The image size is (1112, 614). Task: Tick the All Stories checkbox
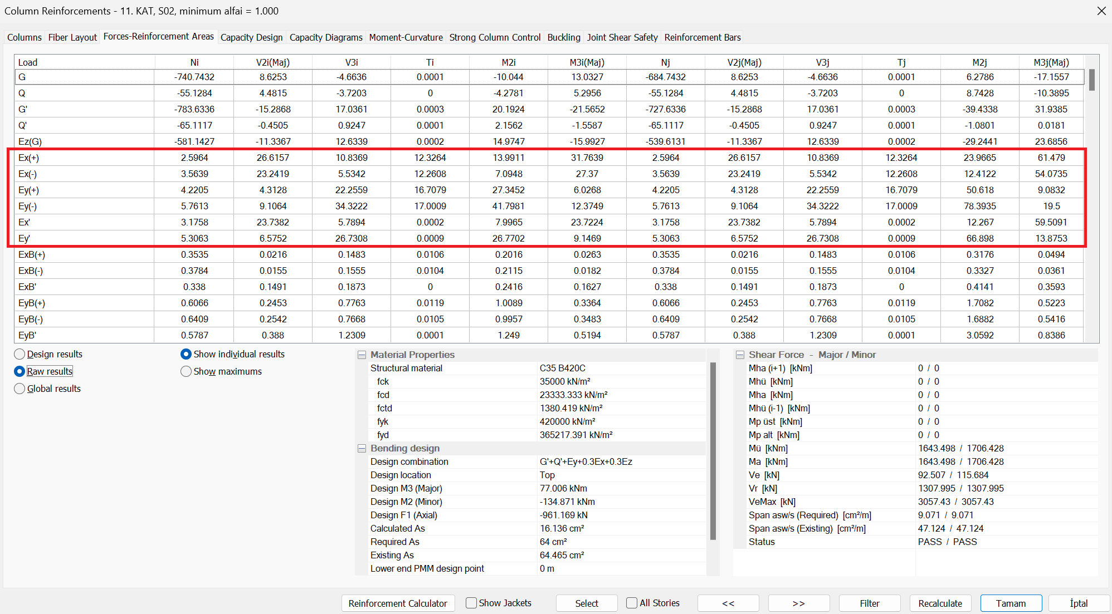(632, 603)
